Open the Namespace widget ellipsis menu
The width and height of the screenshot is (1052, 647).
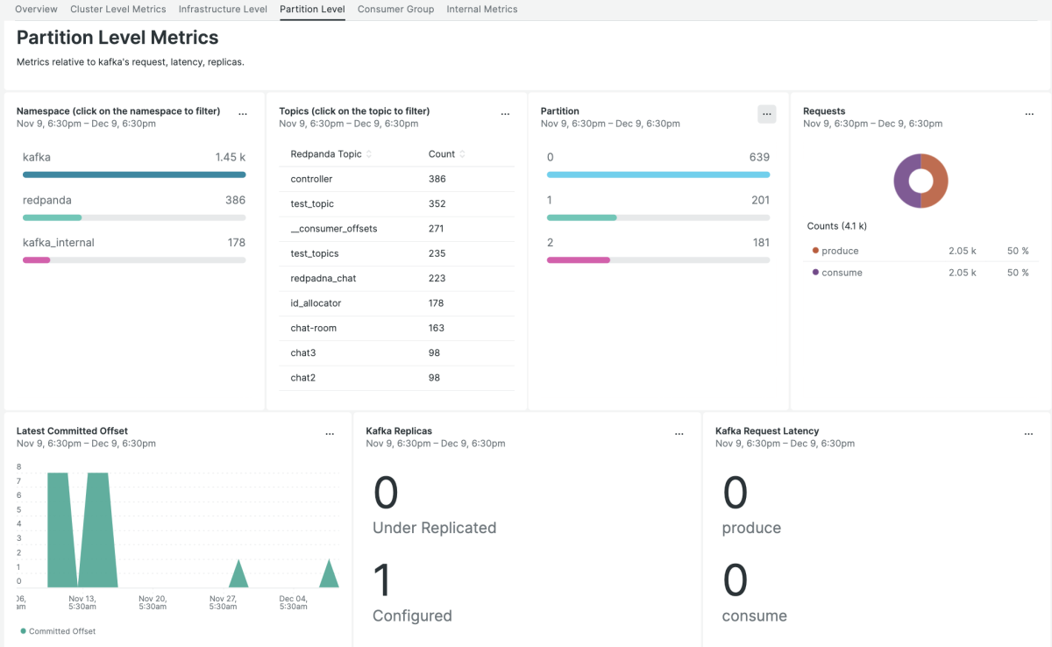243,114
